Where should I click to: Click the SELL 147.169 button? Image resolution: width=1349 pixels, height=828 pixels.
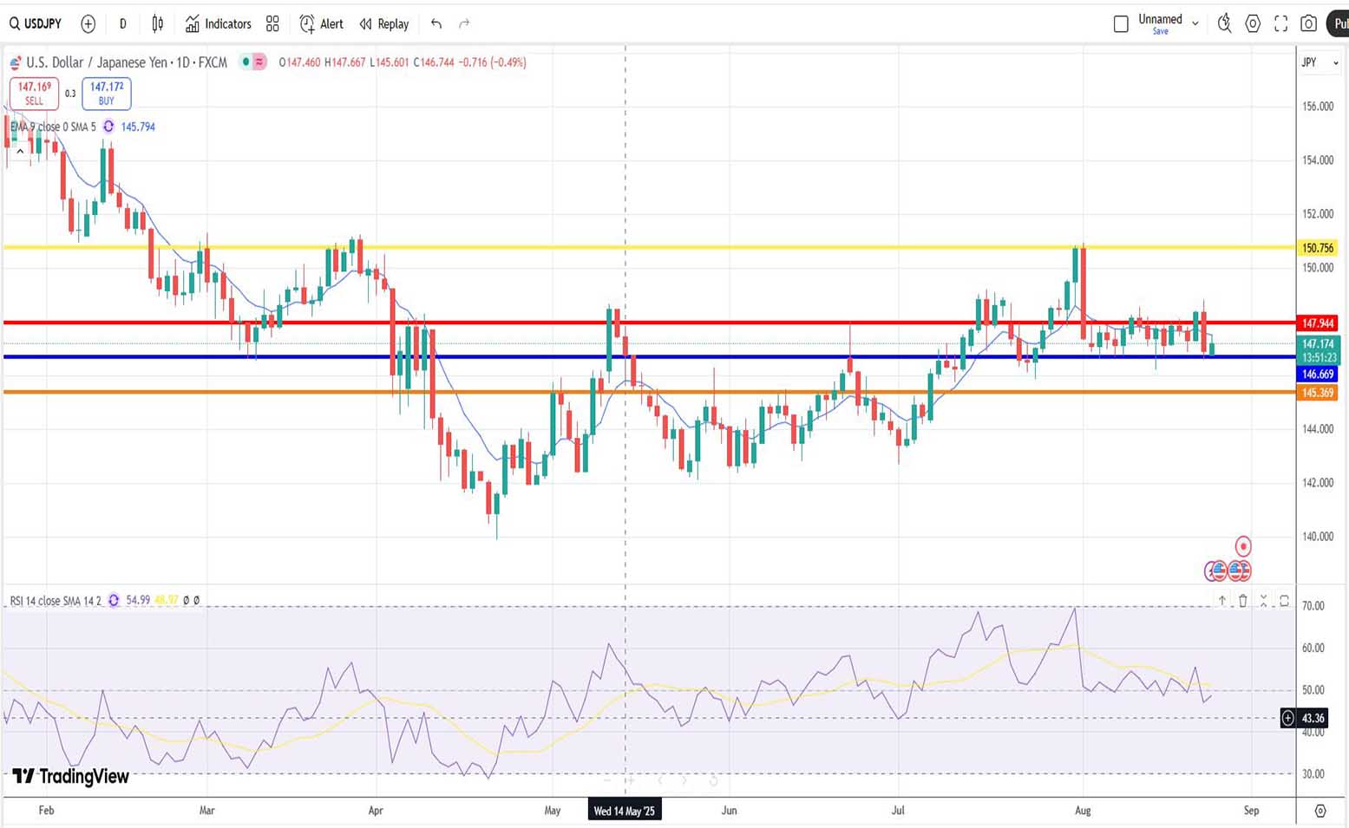click(34, 93)
